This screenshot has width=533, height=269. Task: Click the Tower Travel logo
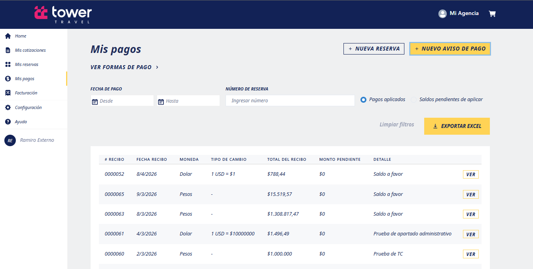pyautogui.click(x=63, y=14)
